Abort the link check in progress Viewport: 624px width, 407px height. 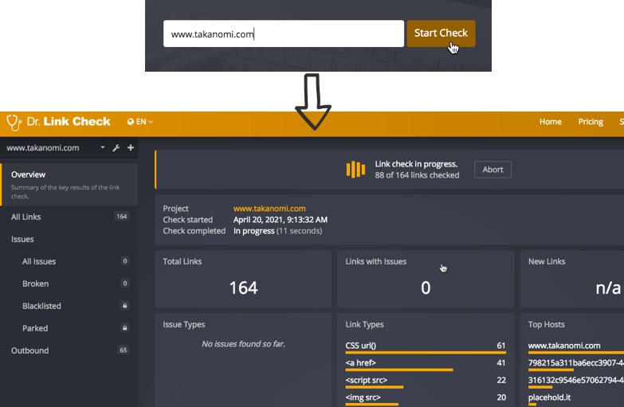coord(493,170)
